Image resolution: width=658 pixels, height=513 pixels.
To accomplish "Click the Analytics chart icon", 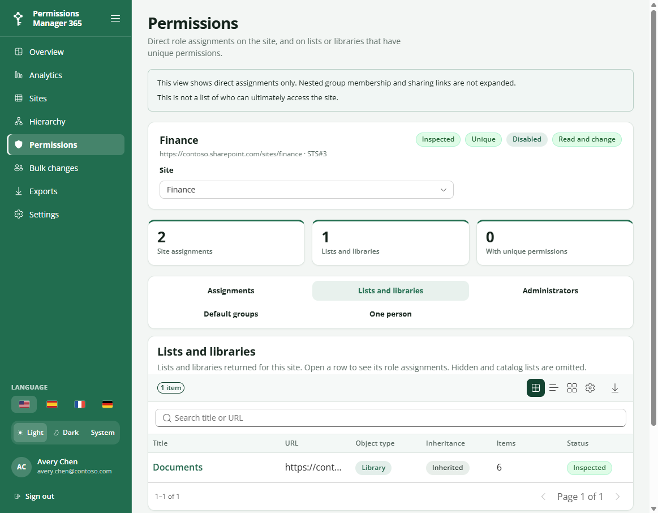I will (x=19, y=75).
